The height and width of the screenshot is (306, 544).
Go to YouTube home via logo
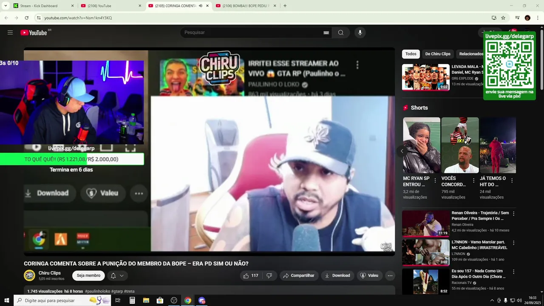coord(34,33)
